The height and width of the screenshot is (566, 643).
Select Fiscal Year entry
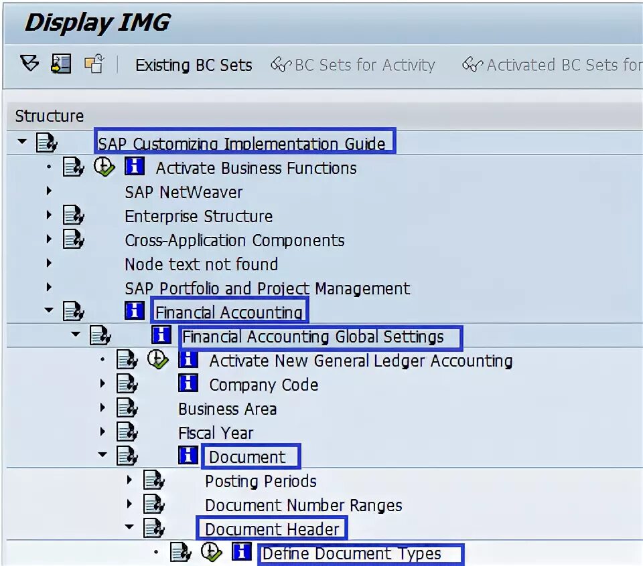point(216,434)
